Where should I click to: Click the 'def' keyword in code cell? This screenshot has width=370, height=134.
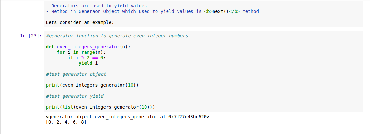point(50,47)
